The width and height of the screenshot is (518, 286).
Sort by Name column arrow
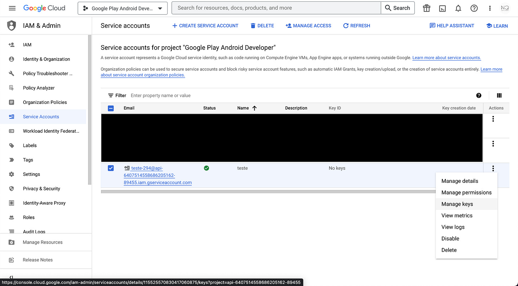[254, 108]
